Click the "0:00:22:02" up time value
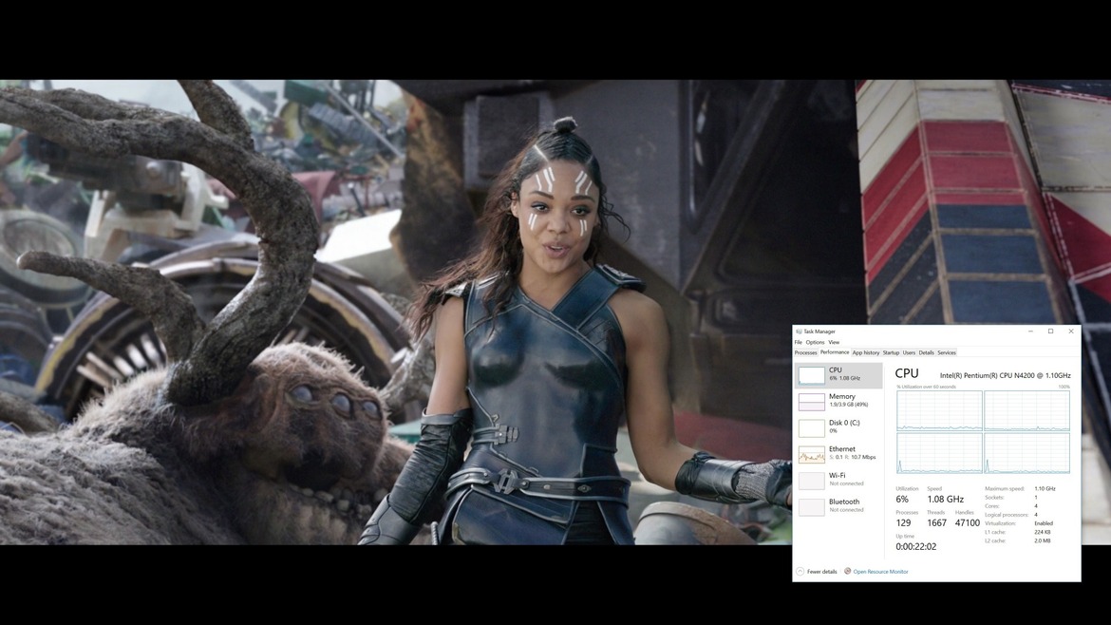 point(916,547)
